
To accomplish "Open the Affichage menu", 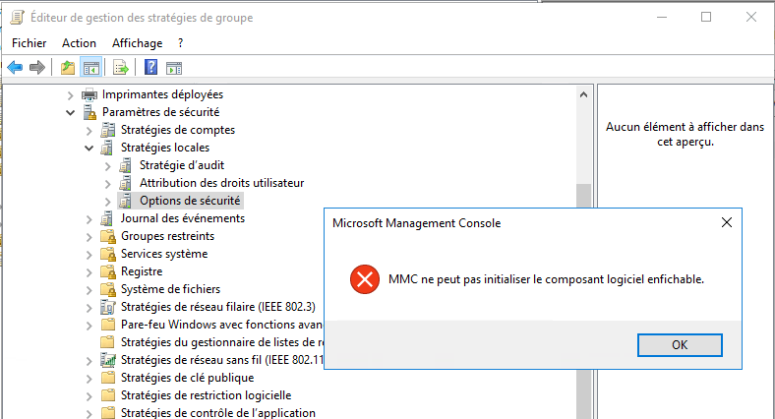I will 138,43.
